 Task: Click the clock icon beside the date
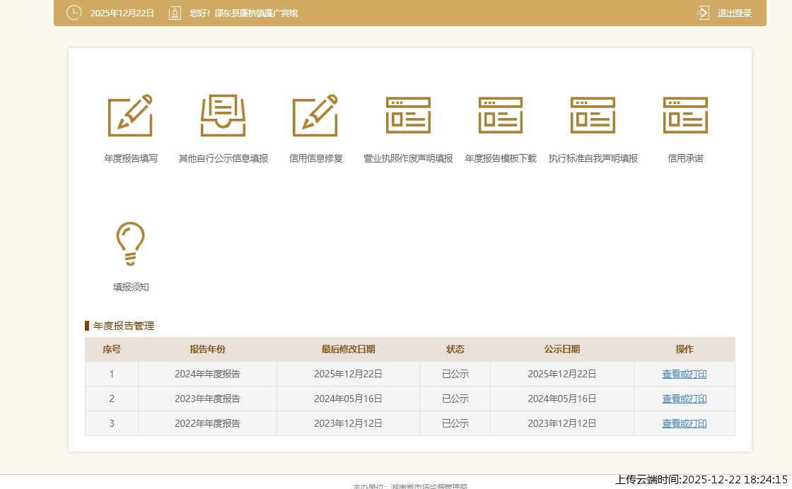coord(74,13)
